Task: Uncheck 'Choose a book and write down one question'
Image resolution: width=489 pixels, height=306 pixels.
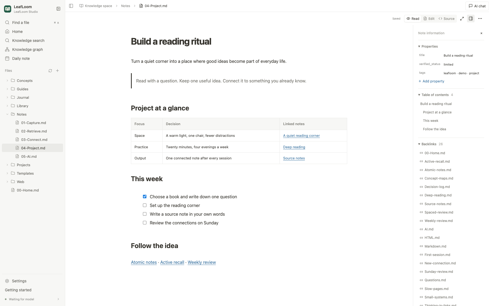Action: [x=145, y=197]
